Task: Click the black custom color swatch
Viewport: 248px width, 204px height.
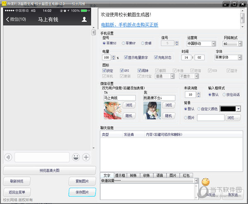Action: coord(228,109)
